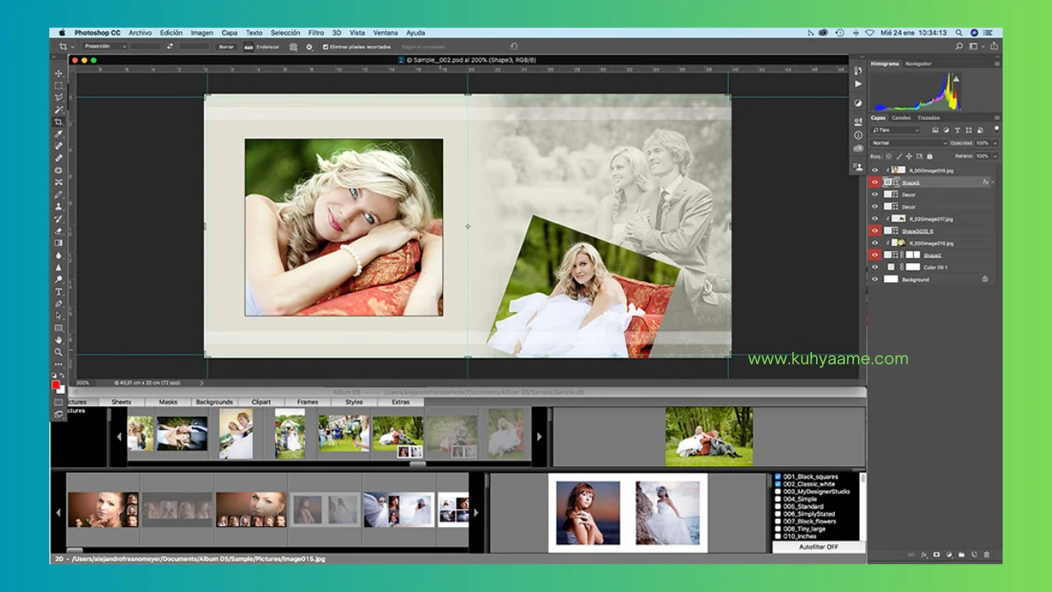The image size is (1052, 592).
Task: Add a layer style with fx button
Action: 924,555
